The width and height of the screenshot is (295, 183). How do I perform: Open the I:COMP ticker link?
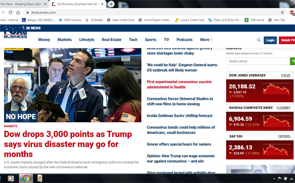pyautogui.click(x=283, y=108)
